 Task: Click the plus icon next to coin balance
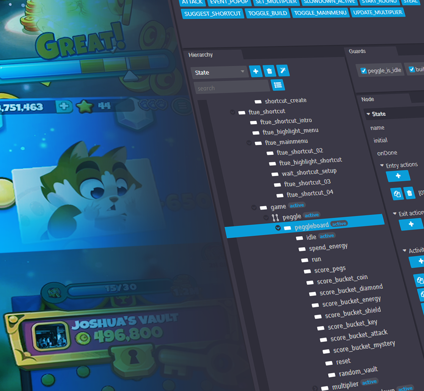pos(64,107)
